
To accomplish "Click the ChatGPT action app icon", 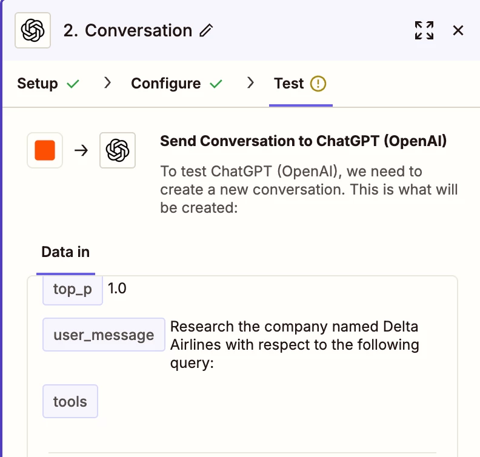I will (x=118, y=150).
